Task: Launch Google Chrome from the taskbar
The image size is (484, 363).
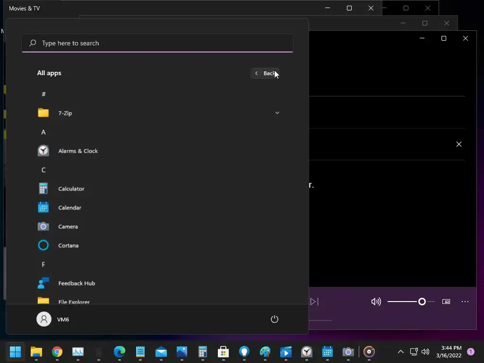Action: pyautogui.click(x=57, y=352)
